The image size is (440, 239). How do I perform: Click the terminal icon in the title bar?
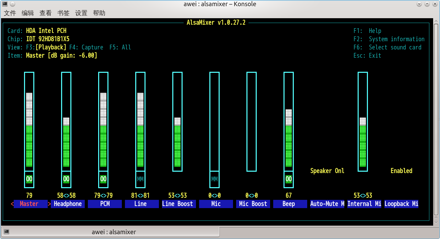(5, 4)
